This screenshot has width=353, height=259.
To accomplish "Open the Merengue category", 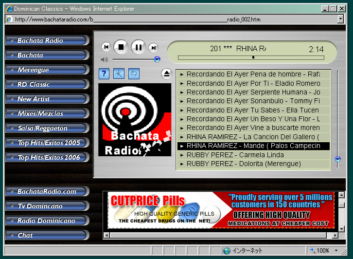I will point(47,70).
